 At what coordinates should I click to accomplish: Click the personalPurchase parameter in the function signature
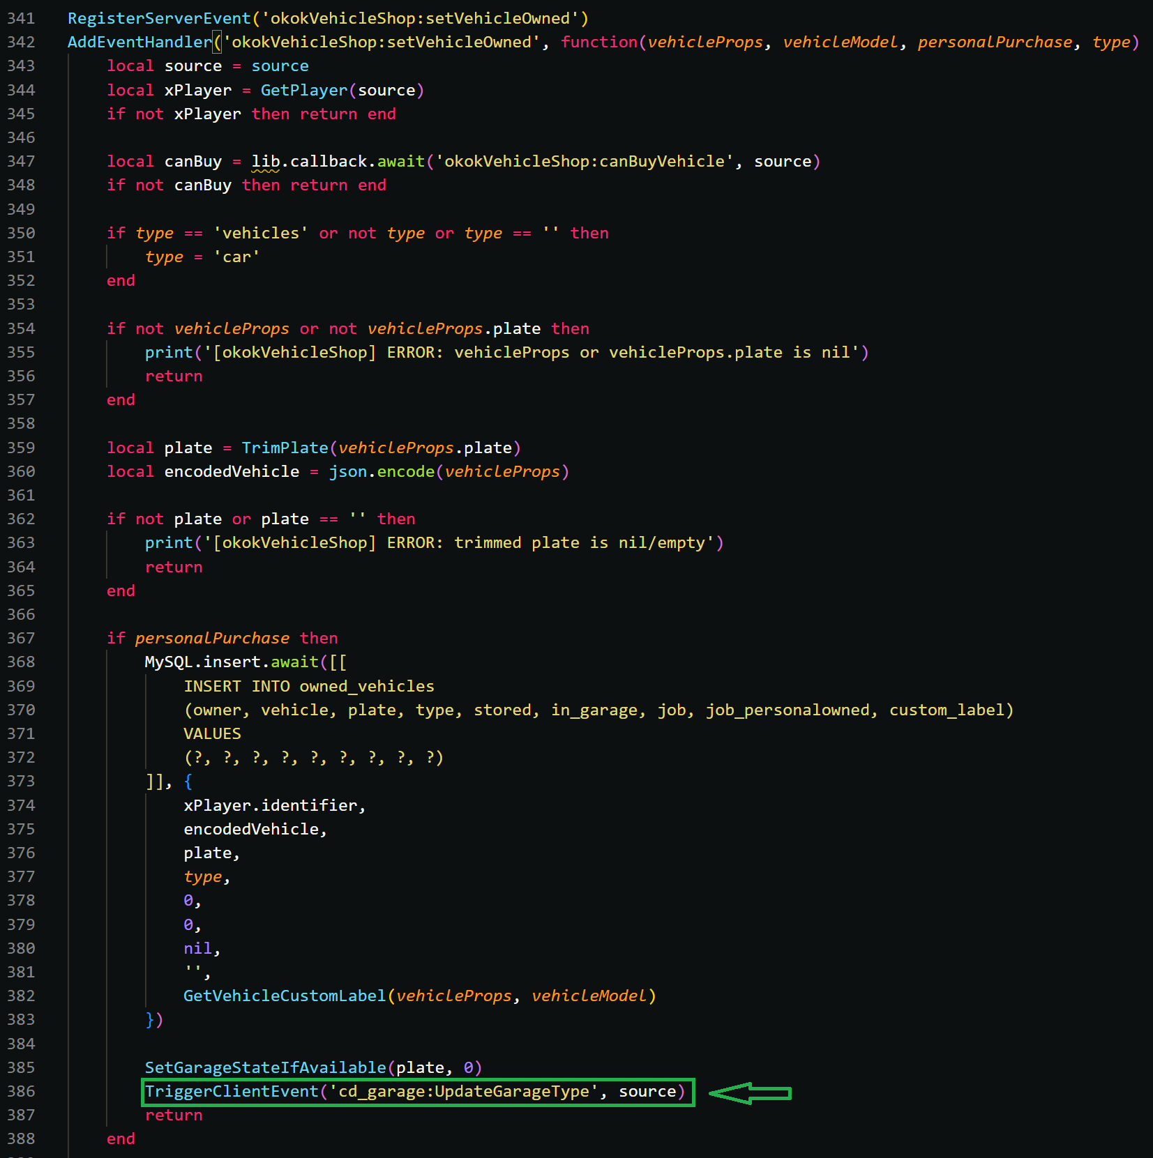coord(994,43)
